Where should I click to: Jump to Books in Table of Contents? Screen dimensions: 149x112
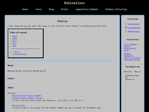[x=15, y=36]
